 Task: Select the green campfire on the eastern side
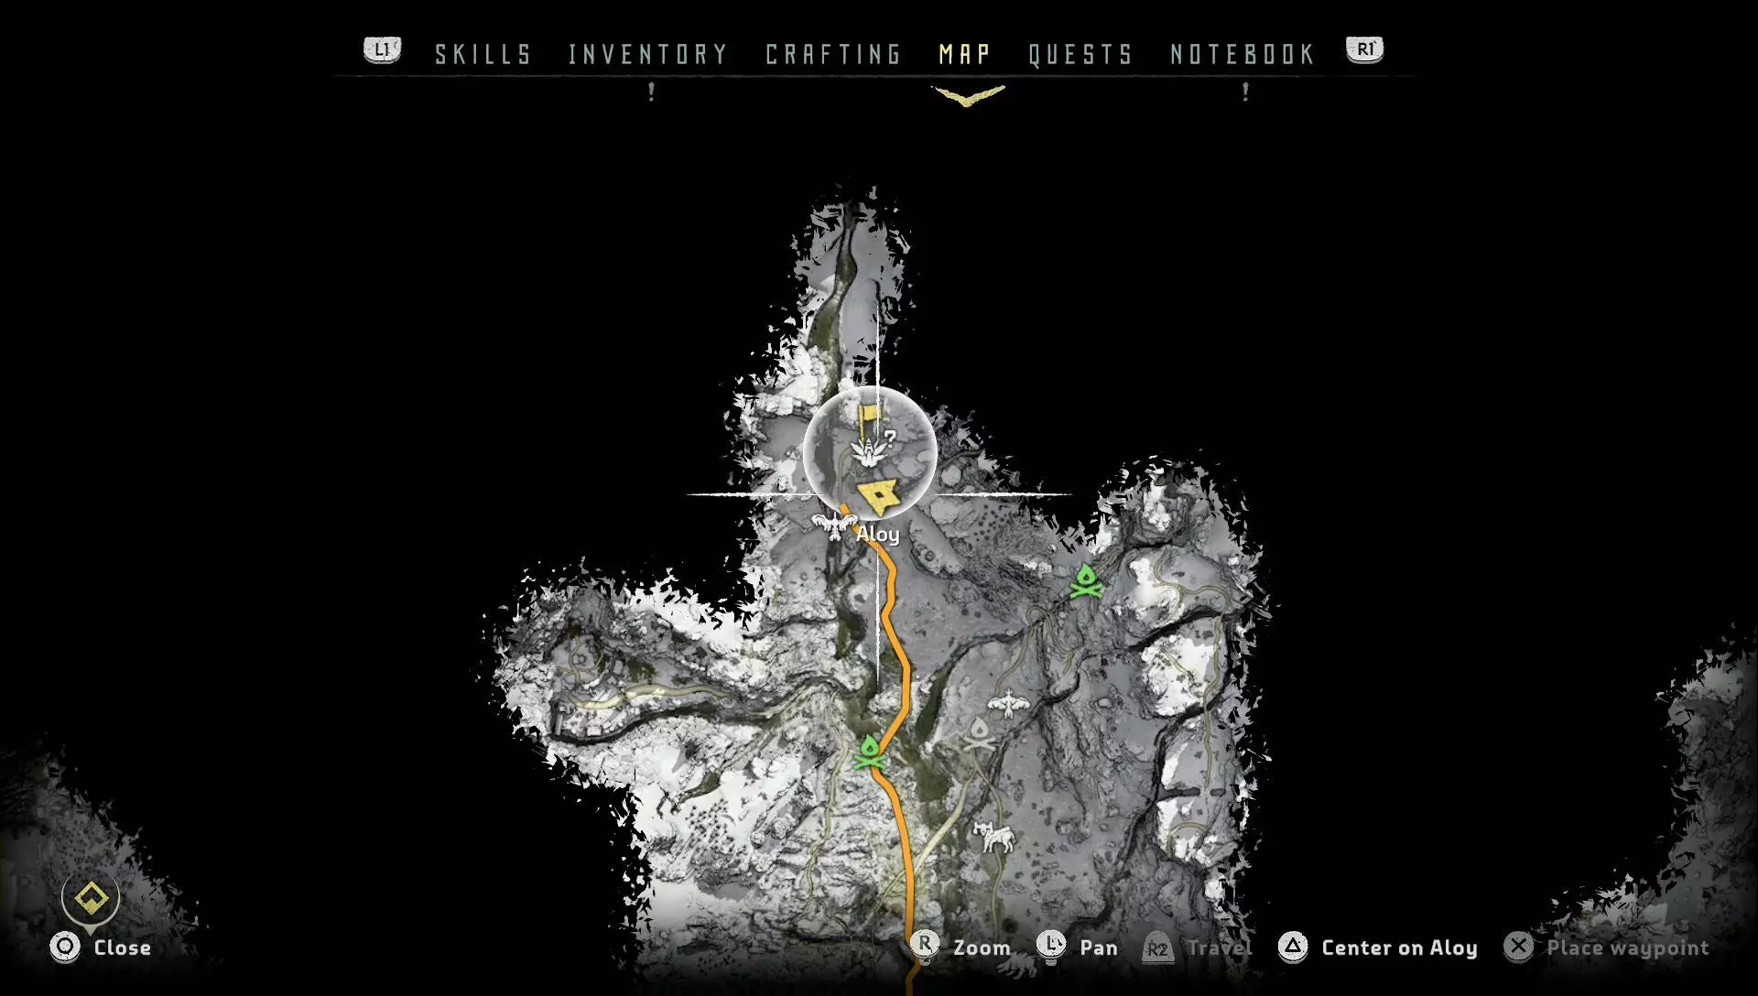[1086, 582]
